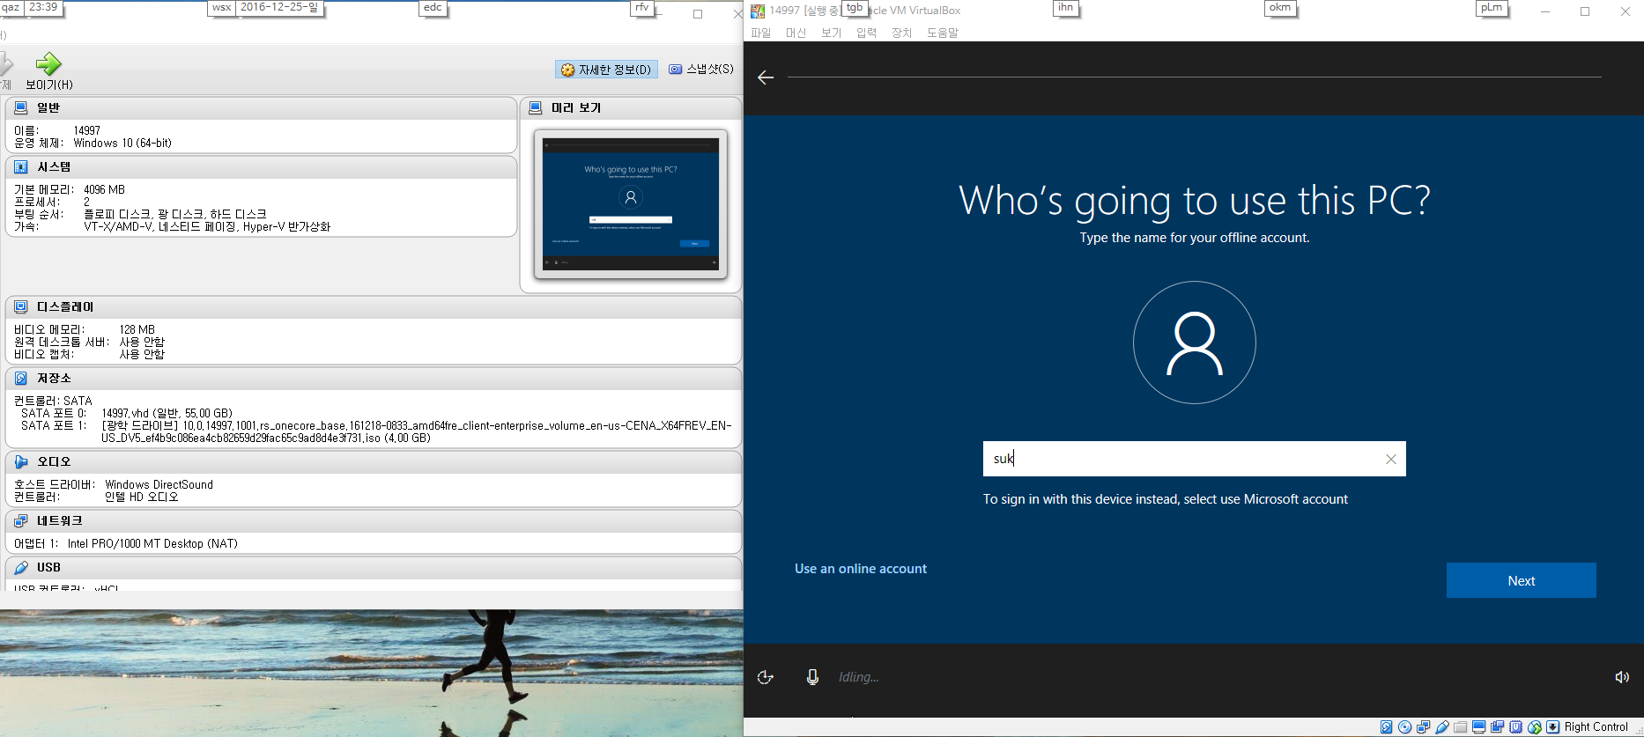The image size is (1644, 737).
Task: Click the user avatar circle
Action: 1195,343
